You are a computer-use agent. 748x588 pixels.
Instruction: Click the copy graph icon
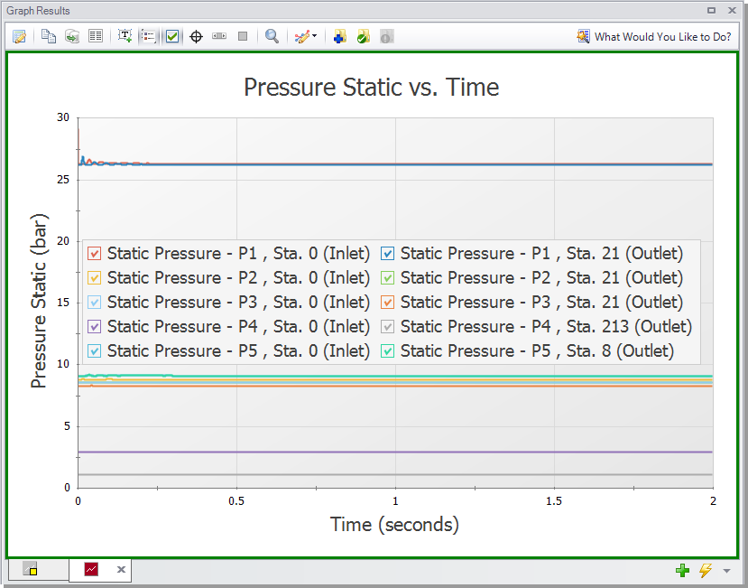pos(48,36)
